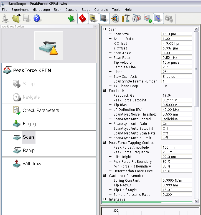Toggle the ScanAsyst Auto Gain On value

(177, 124)
